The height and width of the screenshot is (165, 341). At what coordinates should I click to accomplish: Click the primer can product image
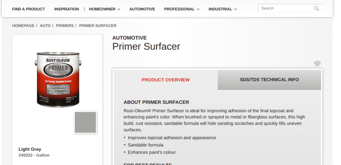[58, 80]
